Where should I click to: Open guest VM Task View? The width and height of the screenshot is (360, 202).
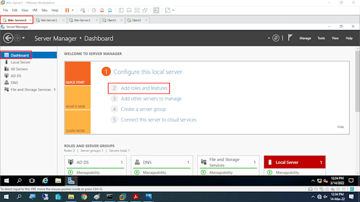point(32,181)
